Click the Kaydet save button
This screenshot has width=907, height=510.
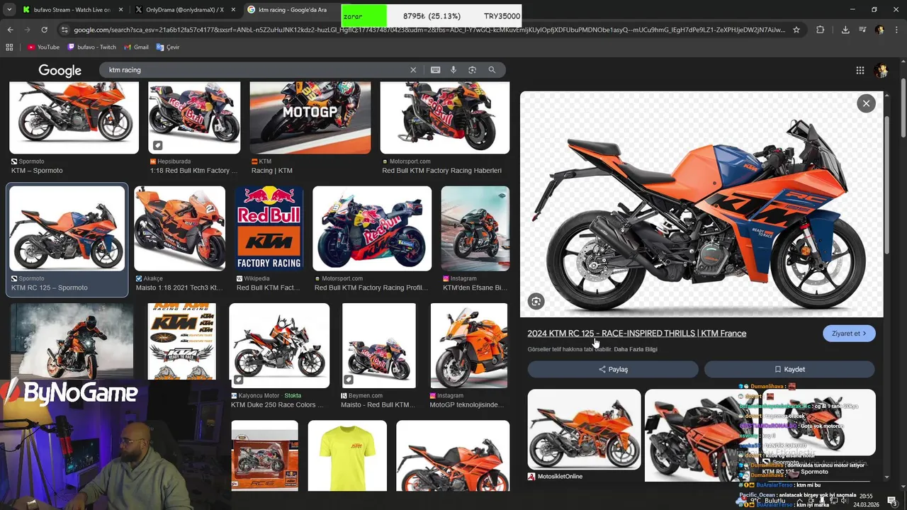coord(789,369)
